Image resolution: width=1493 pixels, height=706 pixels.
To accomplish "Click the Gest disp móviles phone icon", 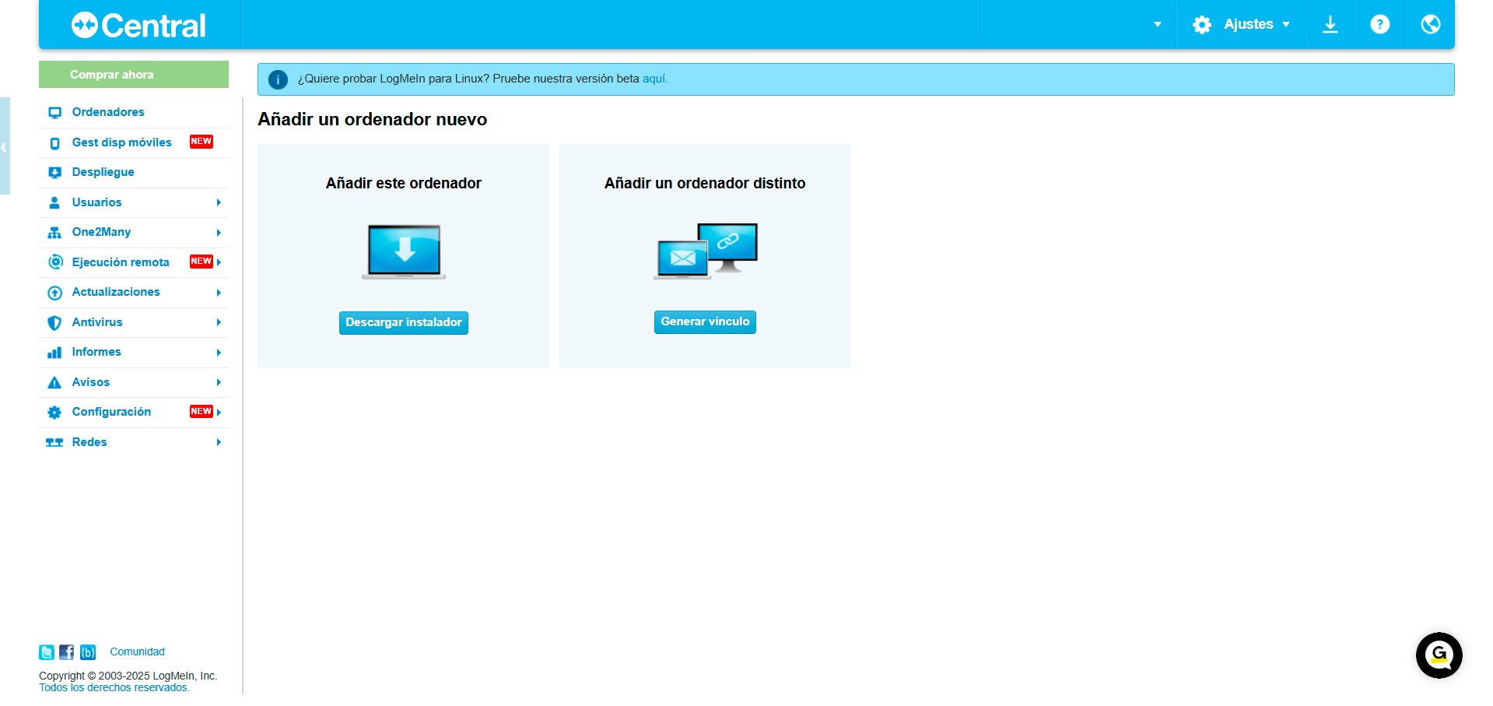I will pyautogui.click(x=54, y=142).
